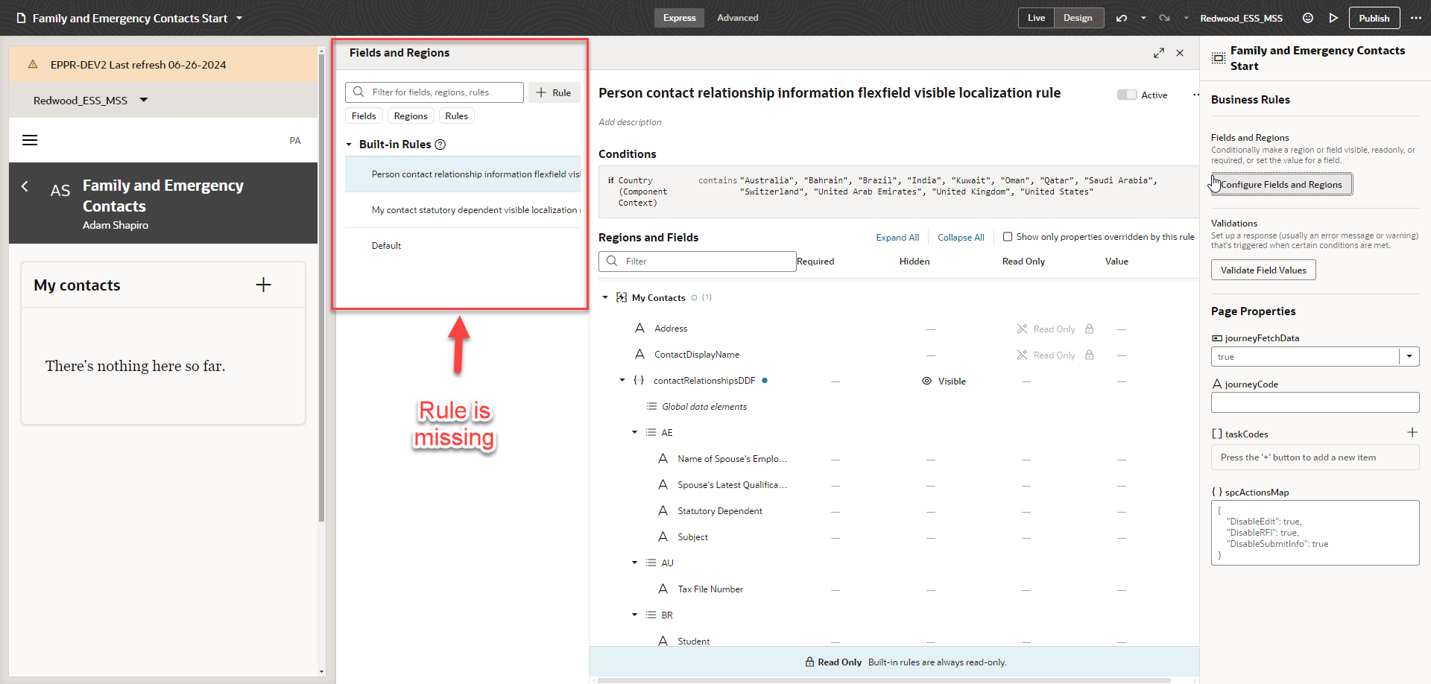Switch to Live mode
Viewport: 1431px width, 684px height.
point(1036,18)
